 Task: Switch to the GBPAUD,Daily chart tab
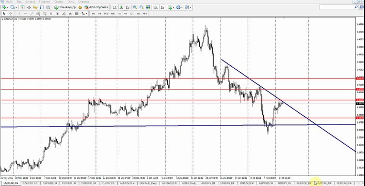pos(148,183)
